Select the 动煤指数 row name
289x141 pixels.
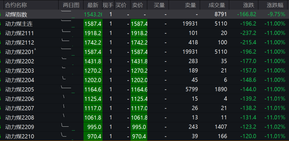point(16,15)
